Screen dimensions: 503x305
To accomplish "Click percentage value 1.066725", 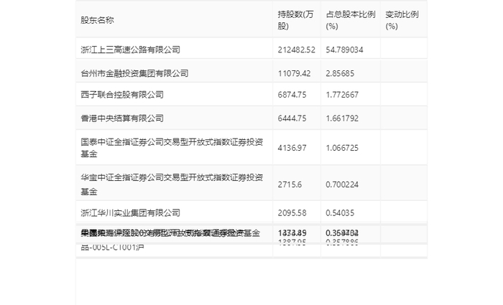I will pos(342,148).
